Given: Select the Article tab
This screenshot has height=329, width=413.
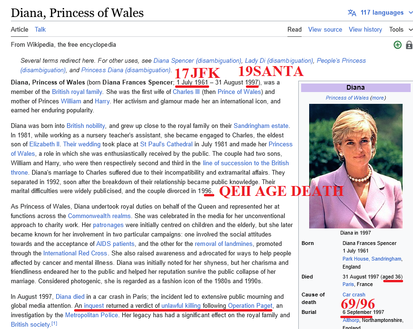Looking at the screenshot, I should point(19,29).
